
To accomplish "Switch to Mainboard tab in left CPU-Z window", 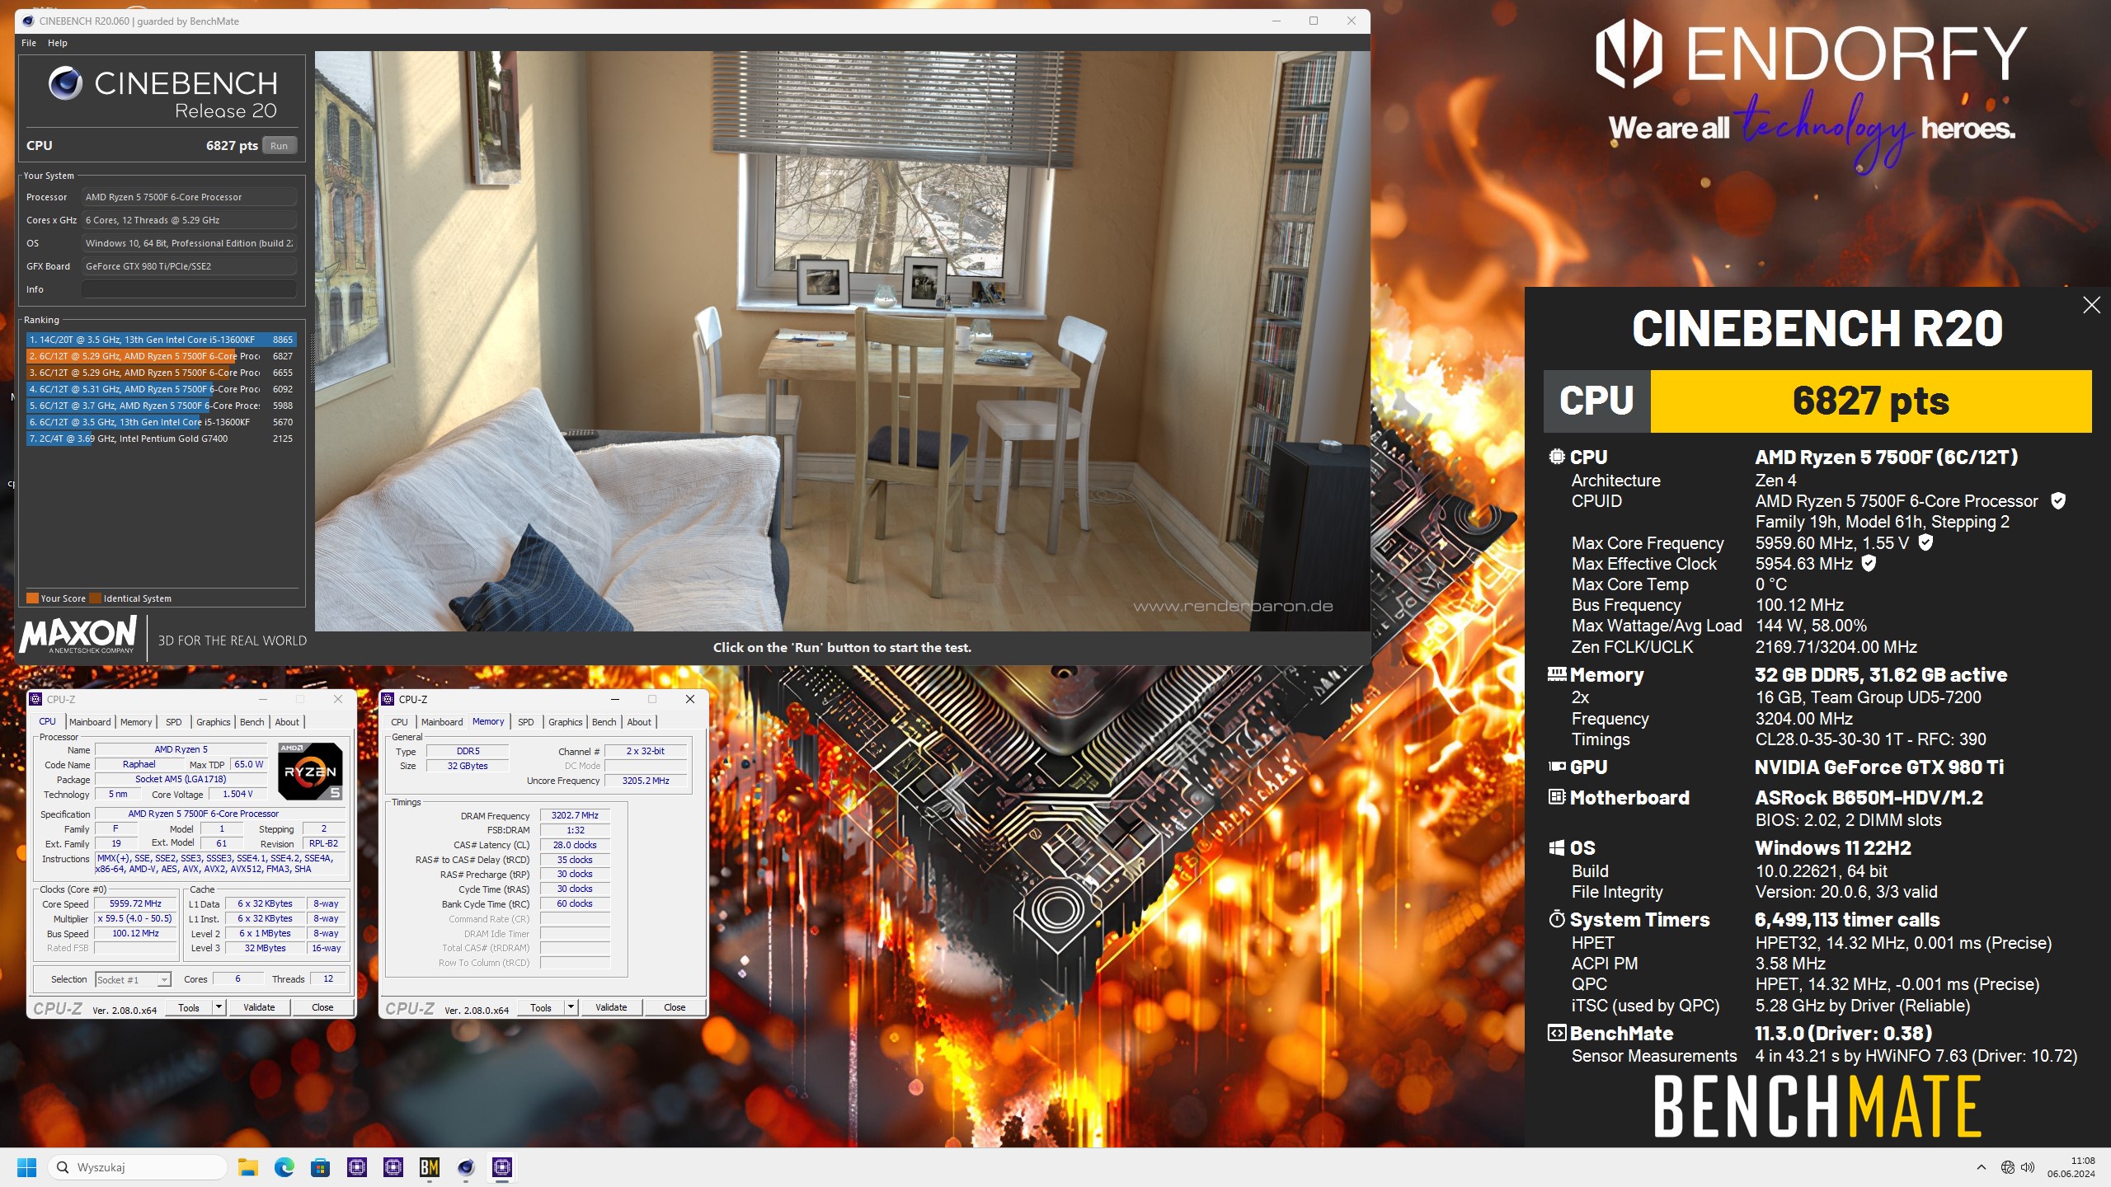I will [90, 722].
